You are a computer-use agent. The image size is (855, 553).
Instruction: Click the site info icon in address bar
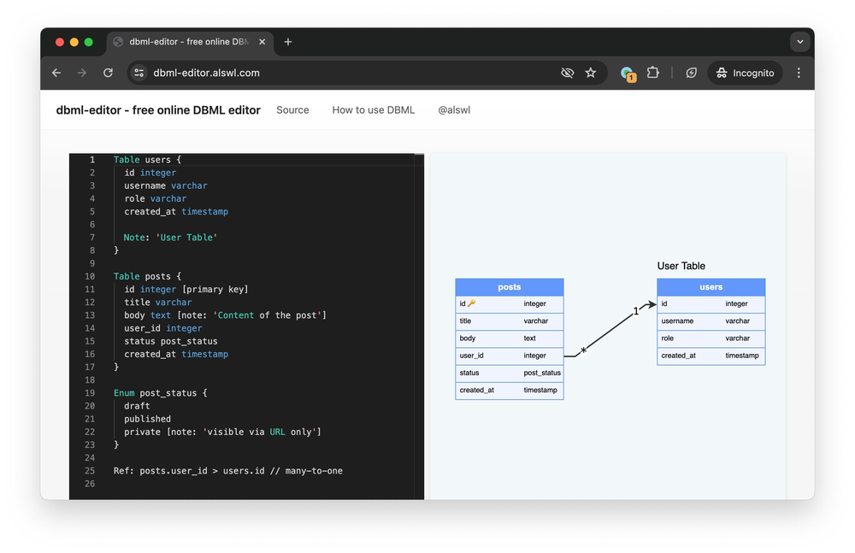click(139, 73)
